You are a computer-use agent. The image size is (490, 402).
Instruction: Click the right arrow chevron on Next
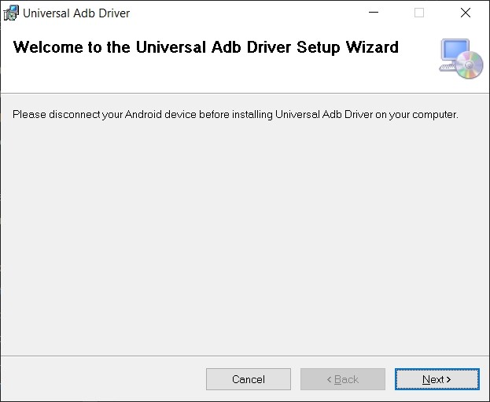[448, 379]
